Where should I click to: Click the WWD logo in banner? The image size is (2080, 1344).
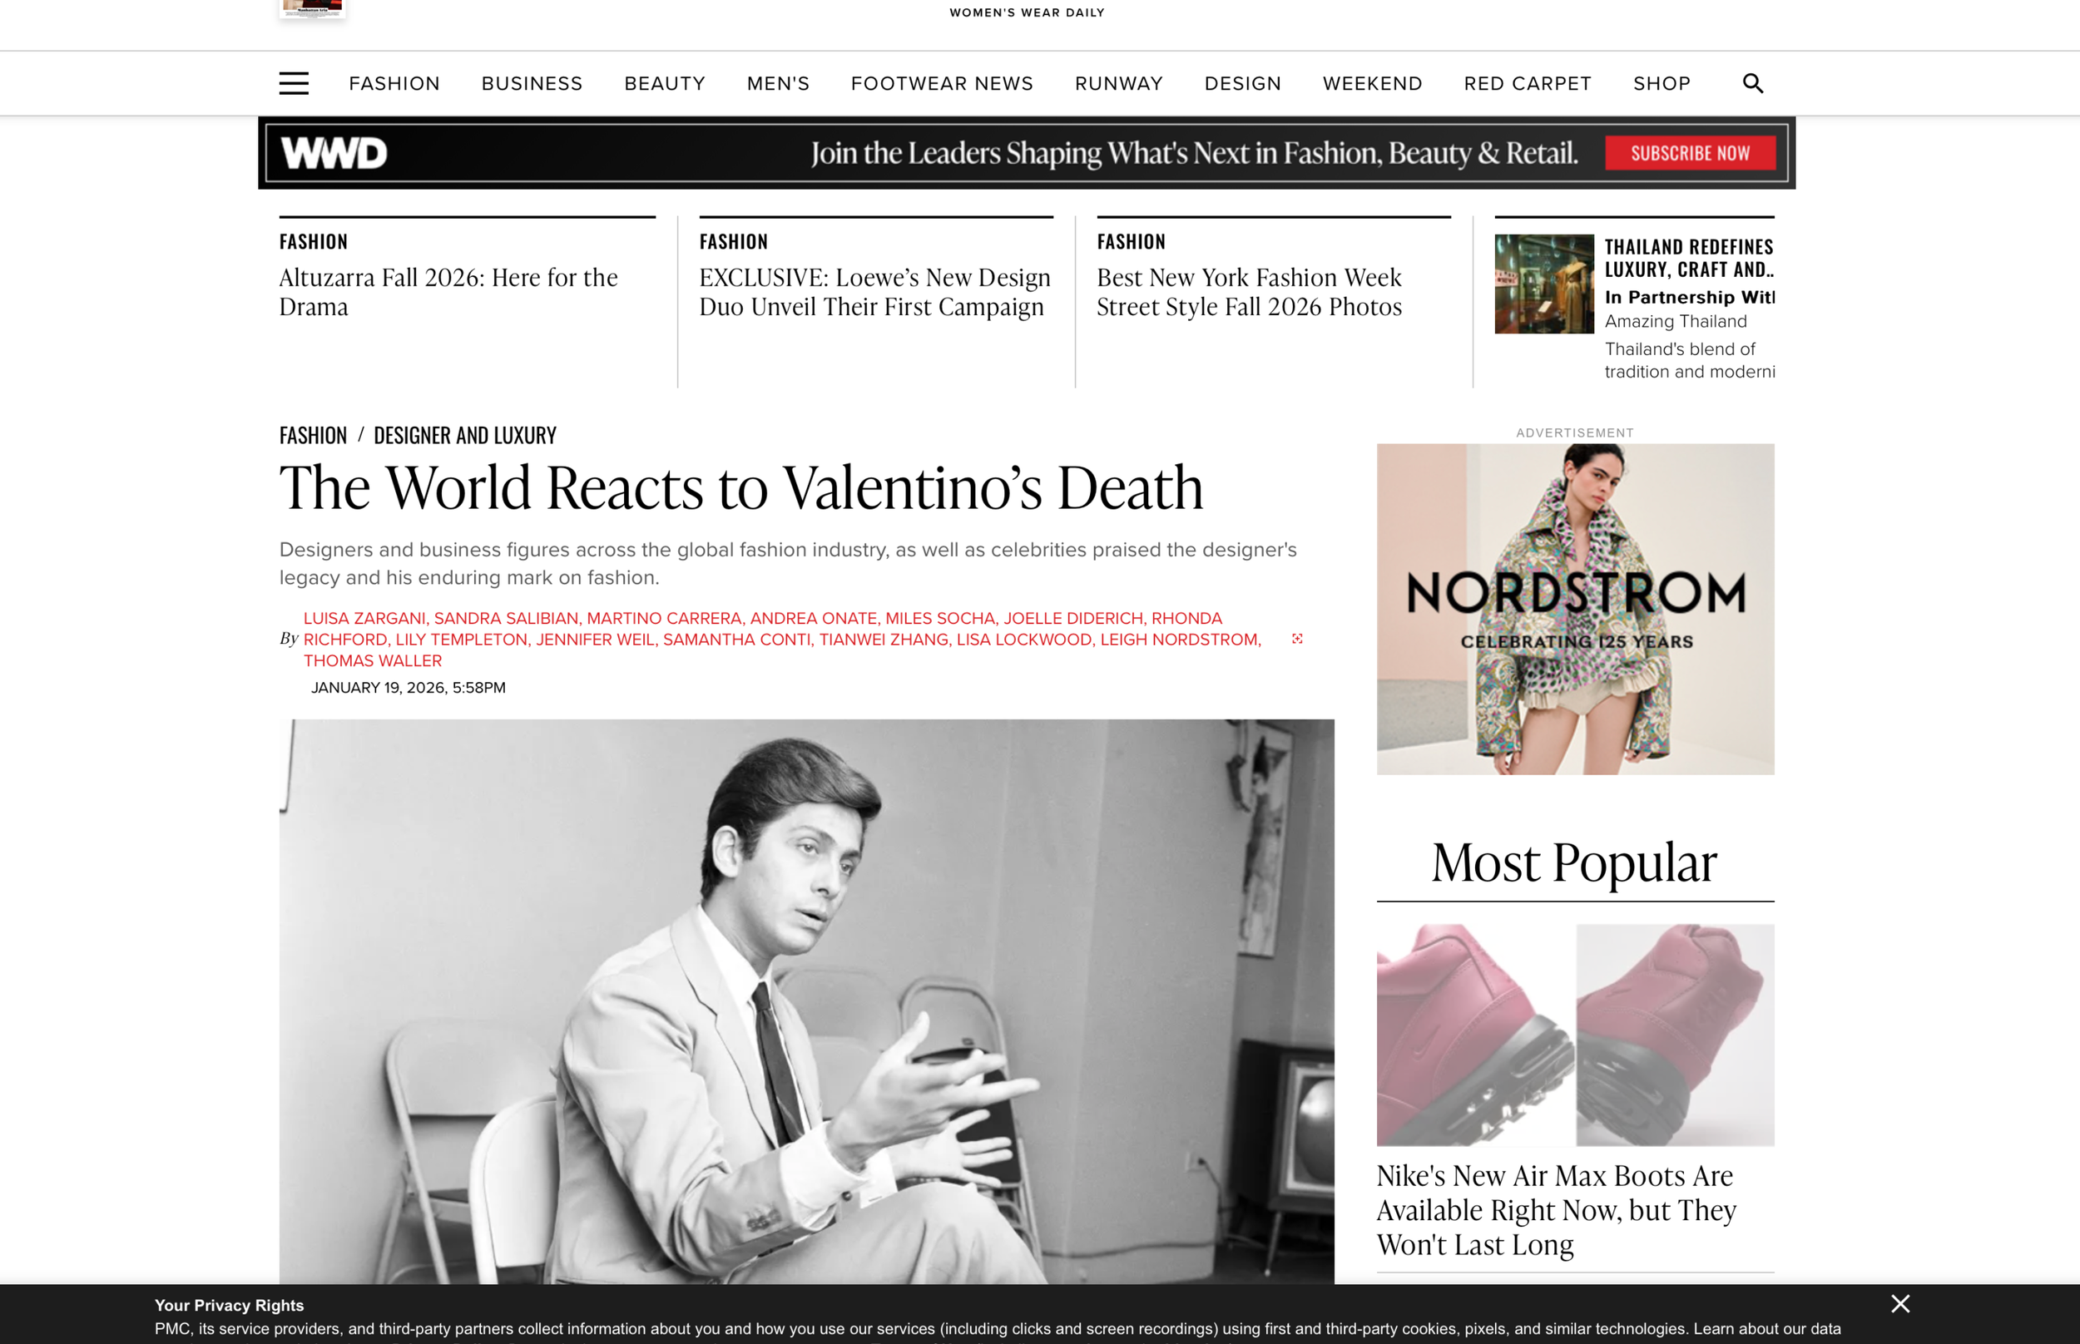(334, 154)
